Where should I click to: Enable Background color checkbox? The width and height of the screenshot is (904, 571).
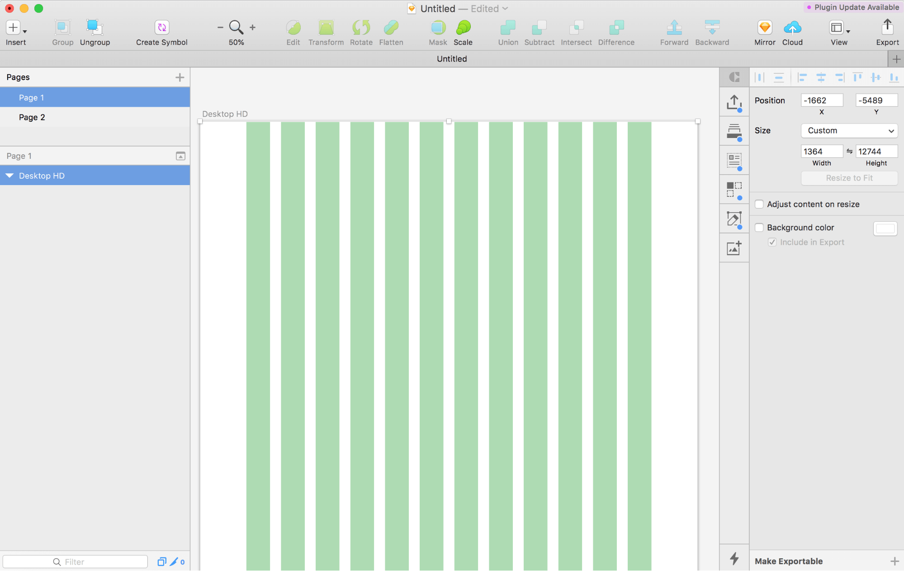759,227
